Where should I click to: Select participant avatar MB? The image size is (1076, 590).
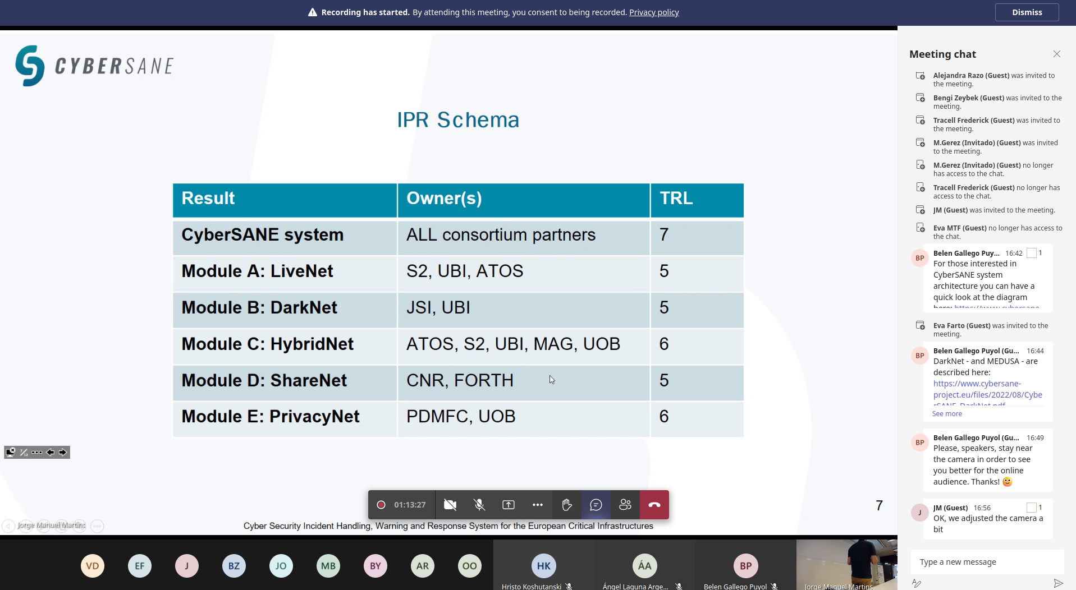tap(328, 566)
